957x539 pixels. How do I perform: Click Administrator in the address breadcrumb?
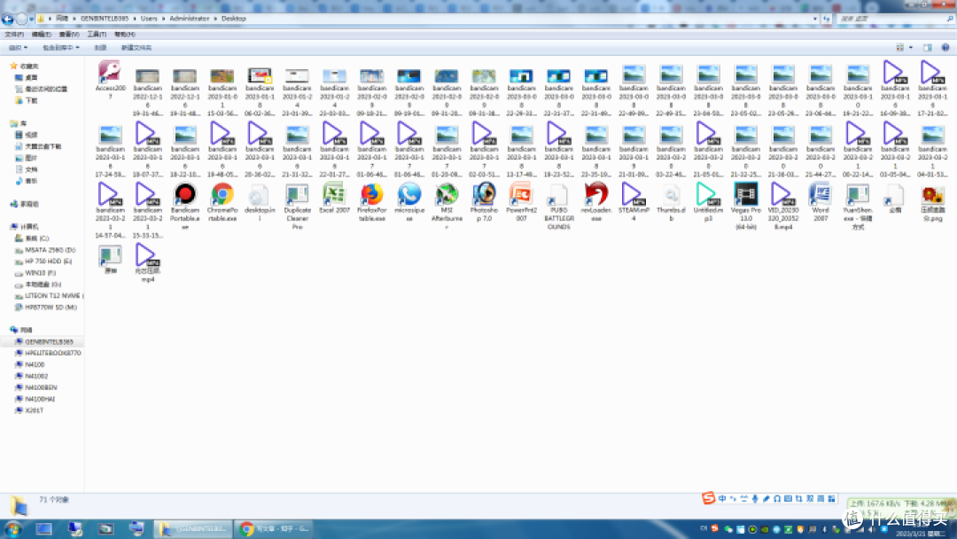tap(190, 19)
